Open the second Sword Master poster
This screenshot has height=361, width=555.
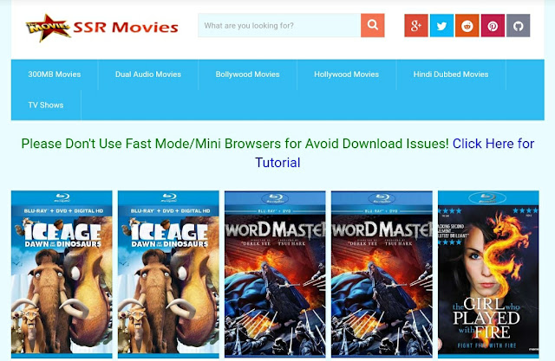pos(382,274)
